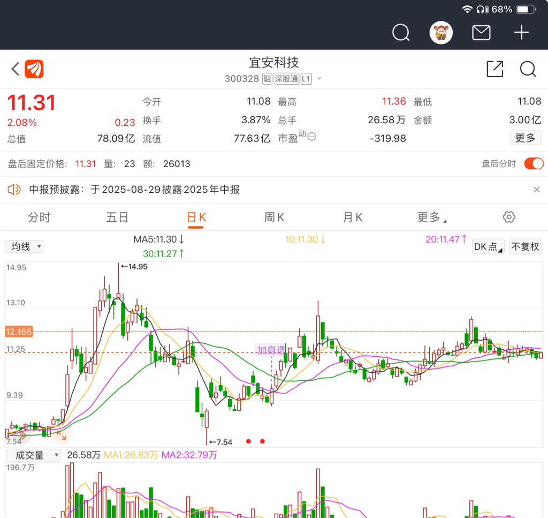Tap the search magnifier in the dark top bar
548x518 pixels.
click(x=400, y=33)
